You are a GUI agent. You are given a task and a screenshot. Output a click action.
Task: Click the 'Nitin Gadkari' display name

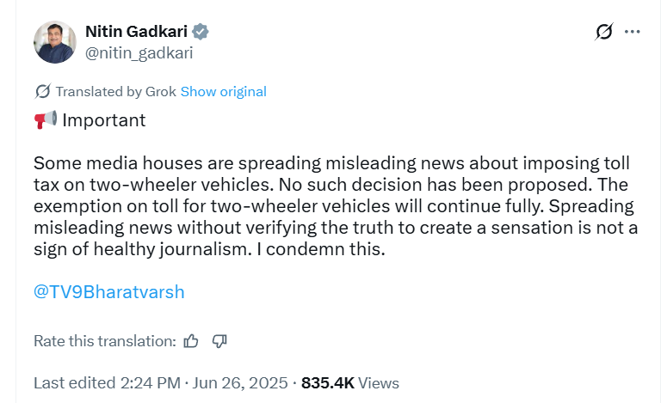coord(136,32)
